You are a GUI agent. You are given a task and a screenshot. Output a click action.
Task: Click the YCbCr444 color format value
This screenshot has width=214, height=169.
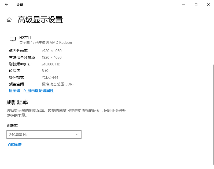(50, 77)
